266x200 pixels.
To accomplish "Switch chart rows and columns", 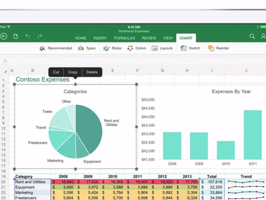I will click(x=190, y=48).
